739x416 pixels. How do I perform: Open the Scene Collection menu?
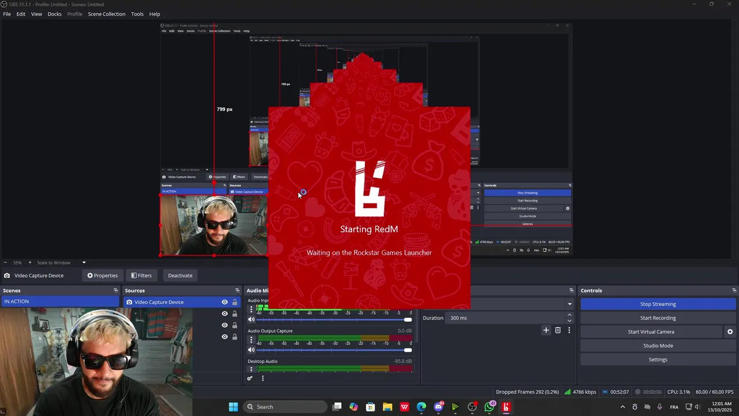pyautogui.click(x=106, y=14)
